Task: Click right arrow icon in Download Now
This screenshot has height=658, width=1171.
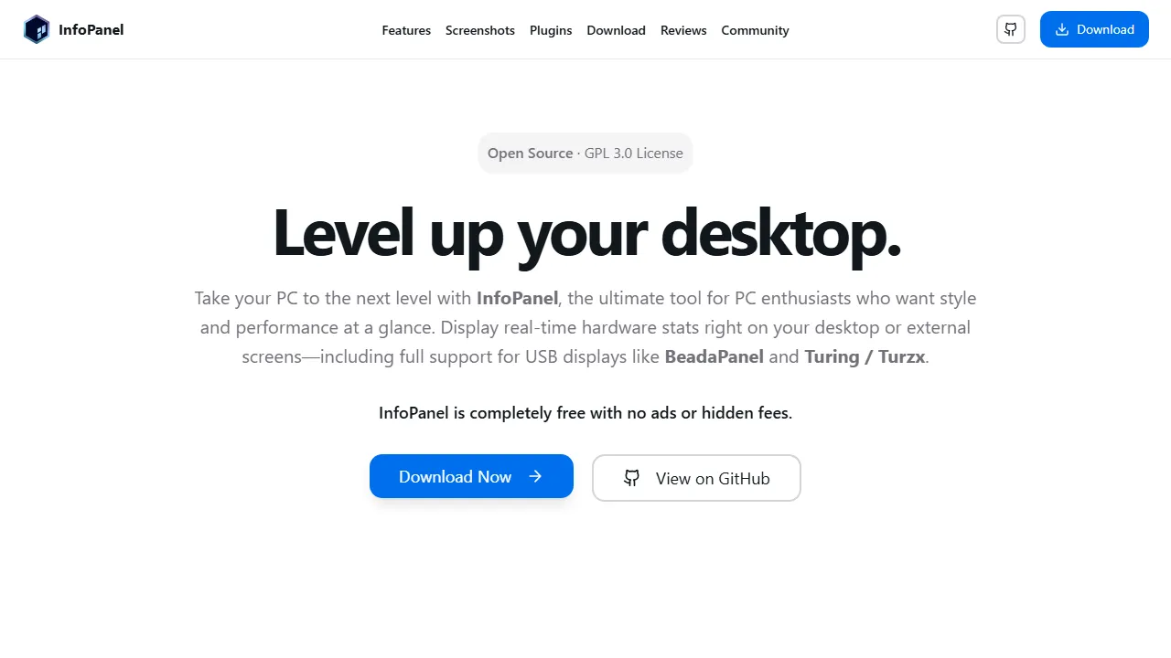Action: tap(536, 476)
